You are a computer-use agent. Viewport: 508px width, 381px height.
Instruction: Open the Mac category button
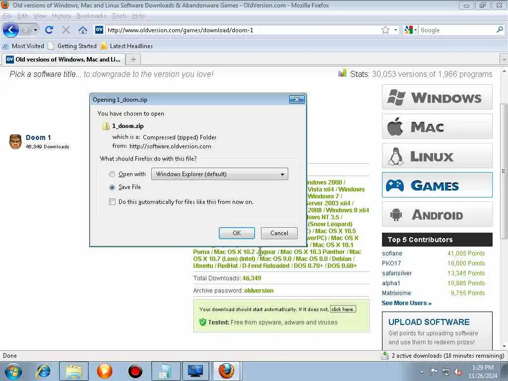pos(437,127)
